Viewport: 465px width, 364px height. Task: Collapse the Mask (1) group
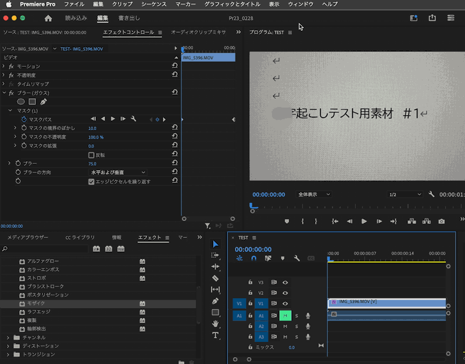[x=10, y=110]
